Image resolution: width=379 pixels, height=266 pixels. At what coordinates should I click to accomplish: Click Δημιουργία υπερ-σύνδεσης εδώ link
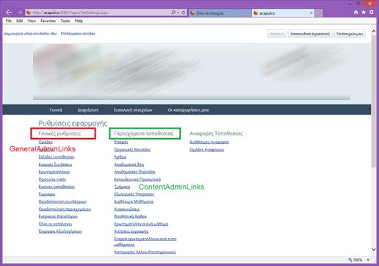click(x=30, y=34)
